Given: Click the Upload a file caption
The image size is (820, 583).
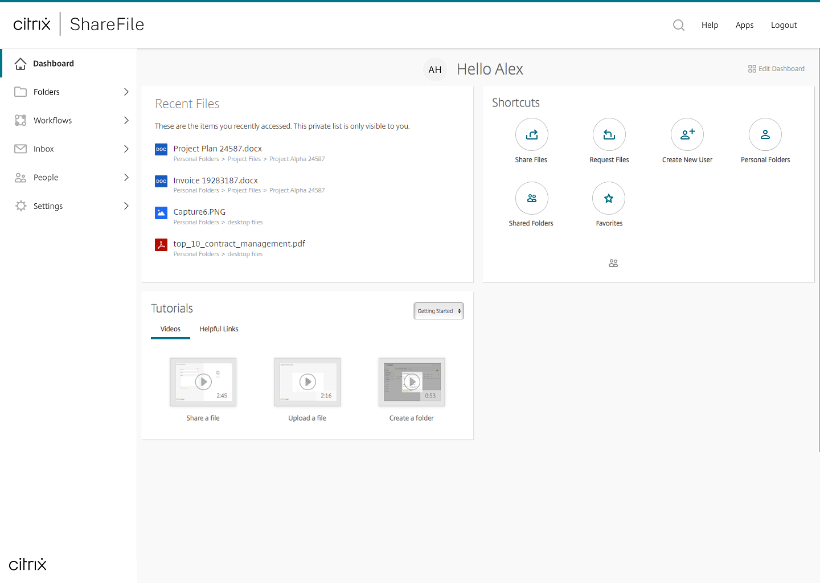Looking at the screenshot, I should (x=307, y=418).
